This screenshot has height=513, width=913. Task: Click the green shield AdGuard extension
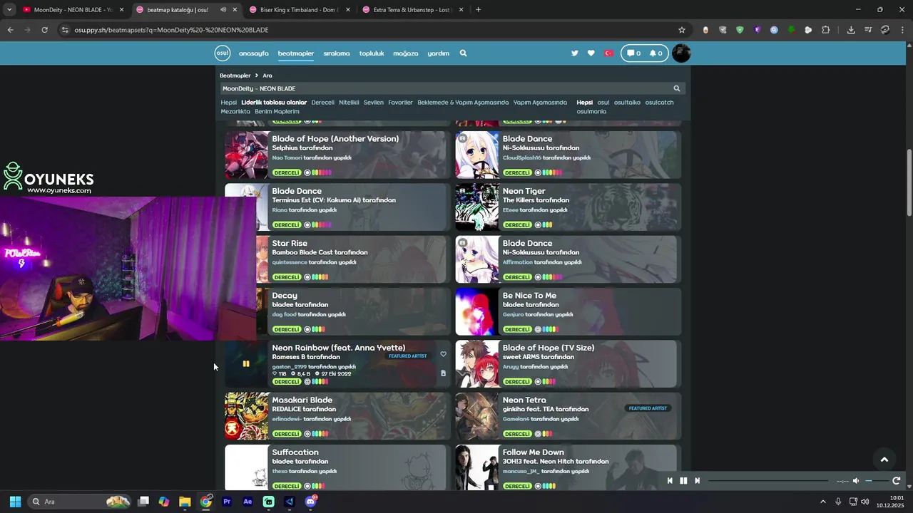point(740,30)
